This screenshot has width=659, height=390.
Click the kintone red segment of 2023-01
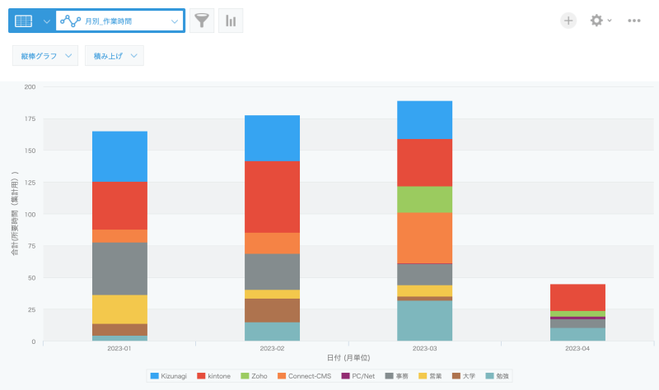click(119, 206)
